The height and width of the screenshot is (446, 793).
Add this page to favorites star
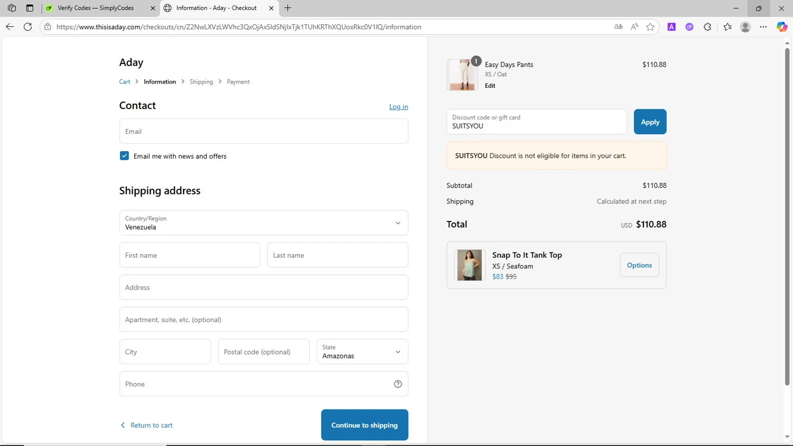click(x=650, y=26)
